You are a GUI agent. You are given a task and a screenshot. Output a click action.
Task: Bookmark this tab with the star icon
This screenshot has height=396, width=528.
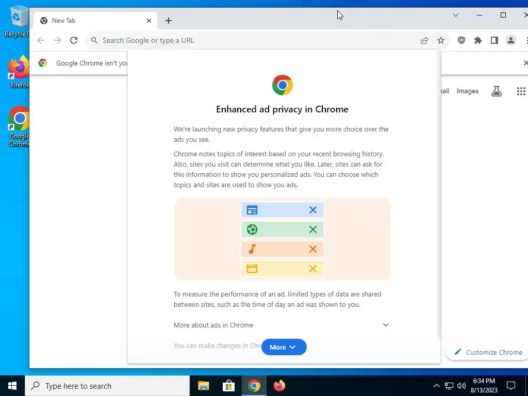pos(441,40)
